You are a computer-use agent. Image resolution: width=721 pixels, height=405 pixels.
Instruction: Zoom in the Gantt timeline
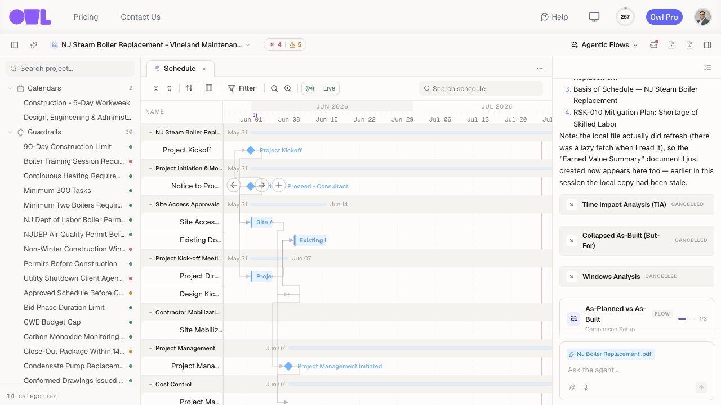[288, 88]
